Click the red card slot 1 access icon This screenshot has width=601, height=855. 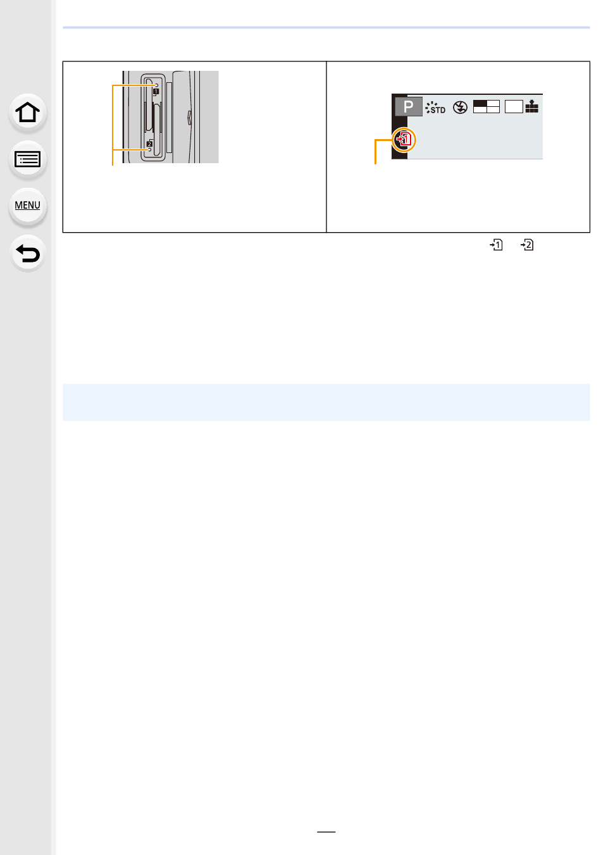[x=404, y=139]
